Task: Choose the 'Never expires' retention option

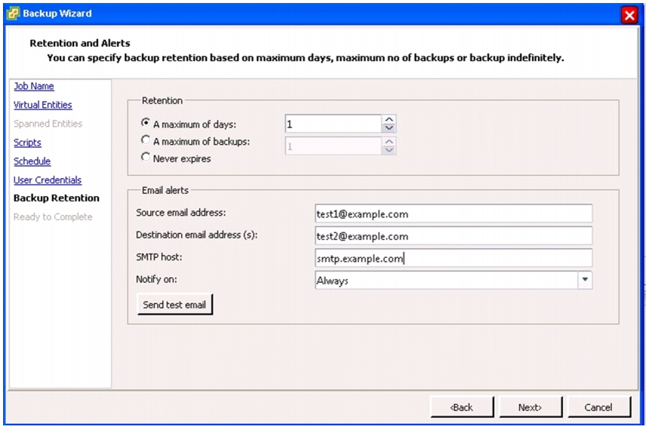Action: (146, 157)
